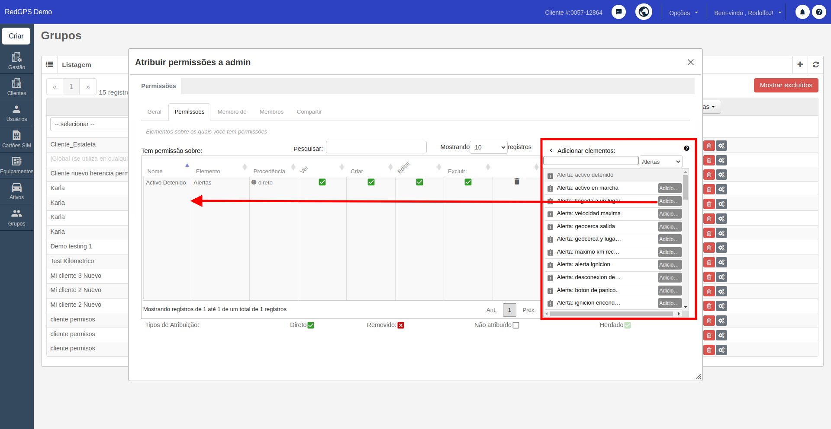Open the chat message icon in header
This screenshot has width=831, height=429.
tap(618, 12)
